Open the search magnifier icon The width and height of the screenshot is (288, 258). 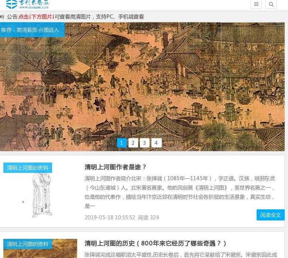[271, 4]
